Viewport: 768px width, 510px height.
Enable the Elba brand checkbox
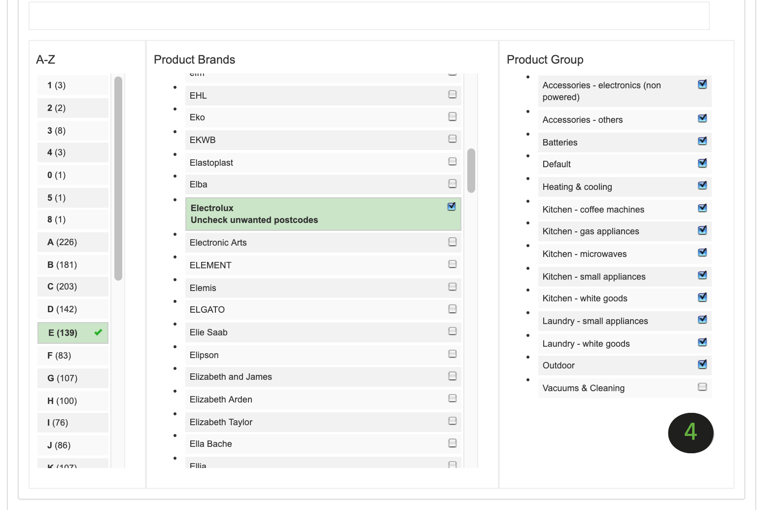coord(452,183)
